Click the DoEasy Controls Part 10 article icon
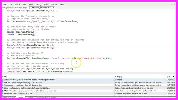 click(3, 80)
